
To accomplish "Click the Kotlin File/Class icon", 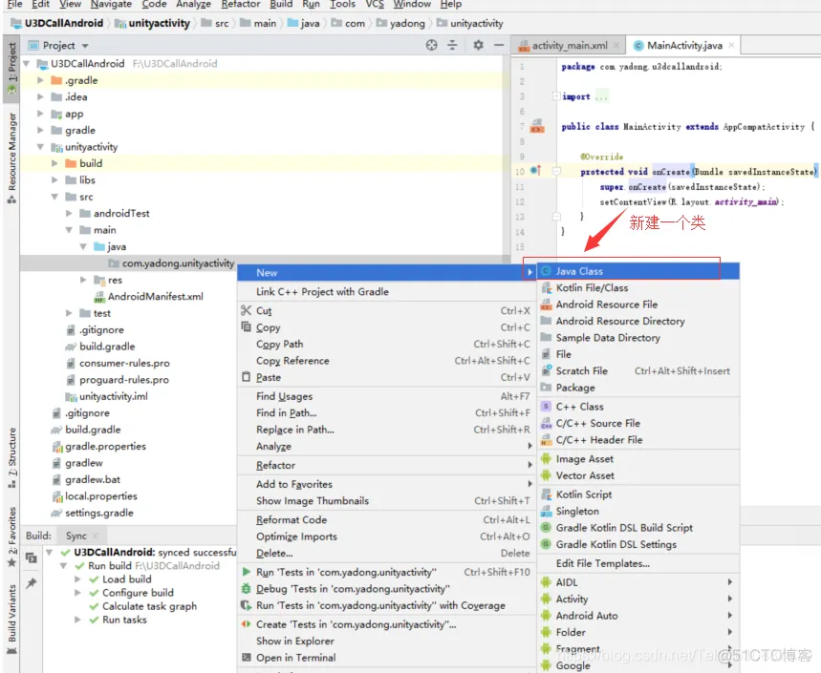I will point(546,287).
